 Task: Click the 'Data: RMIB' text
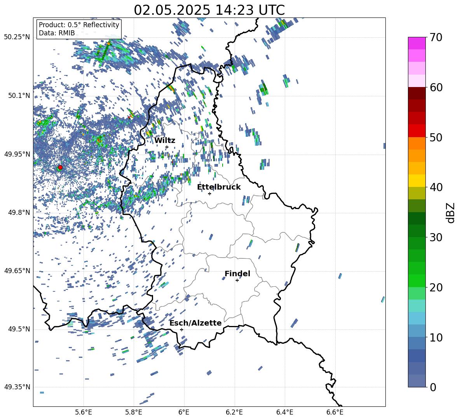pyautogui.click(x=57, y=33)
